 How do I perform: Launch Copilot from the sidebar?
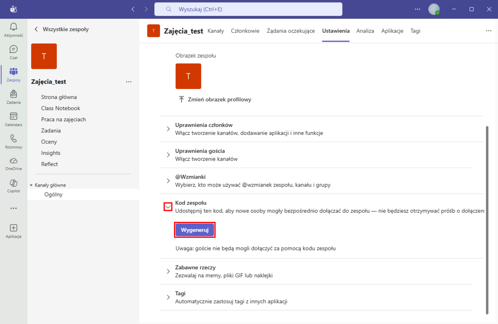pos(13,183)
